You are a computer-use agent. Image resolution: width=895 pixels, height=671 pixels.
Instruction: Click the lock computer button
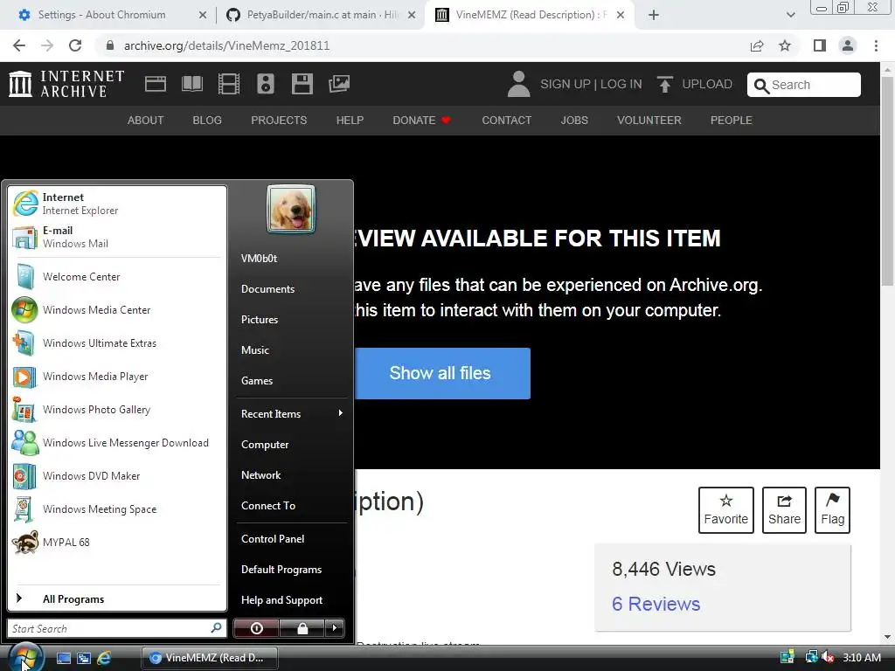[x=302, y=628]
